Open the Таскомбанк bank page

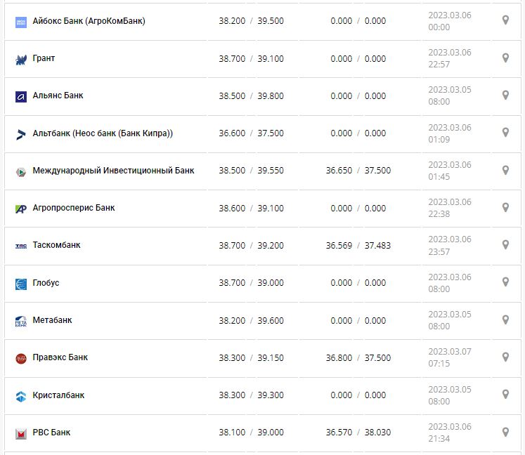pyautogui.click(x=56, y=245)
